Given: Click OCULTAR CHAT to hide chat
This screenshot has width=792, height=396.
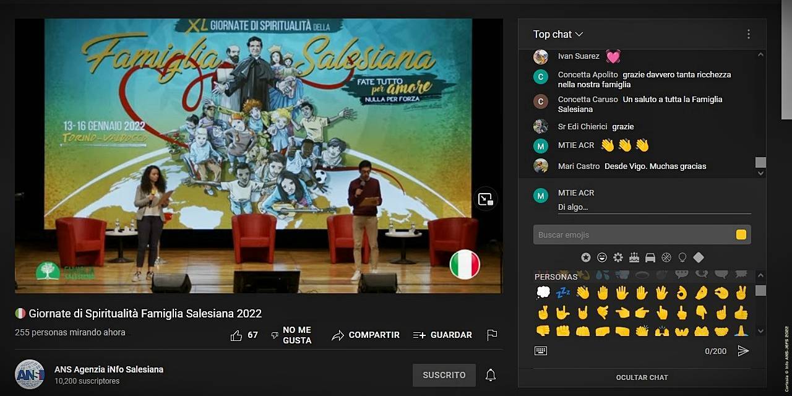Looking at the screenshot, I should [642, 377].
